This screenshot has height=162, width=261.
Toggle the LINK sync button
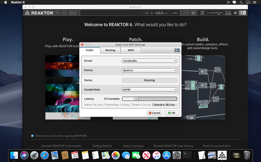(x=175, y=13)
